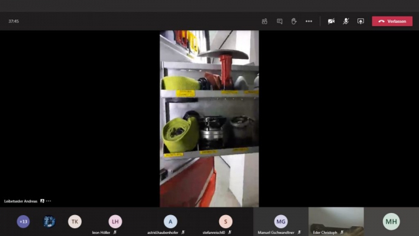Viewport: 419px width, 236px height.
Task: Select stefanreischl0's S avatar
Action: tap(225, 222)
